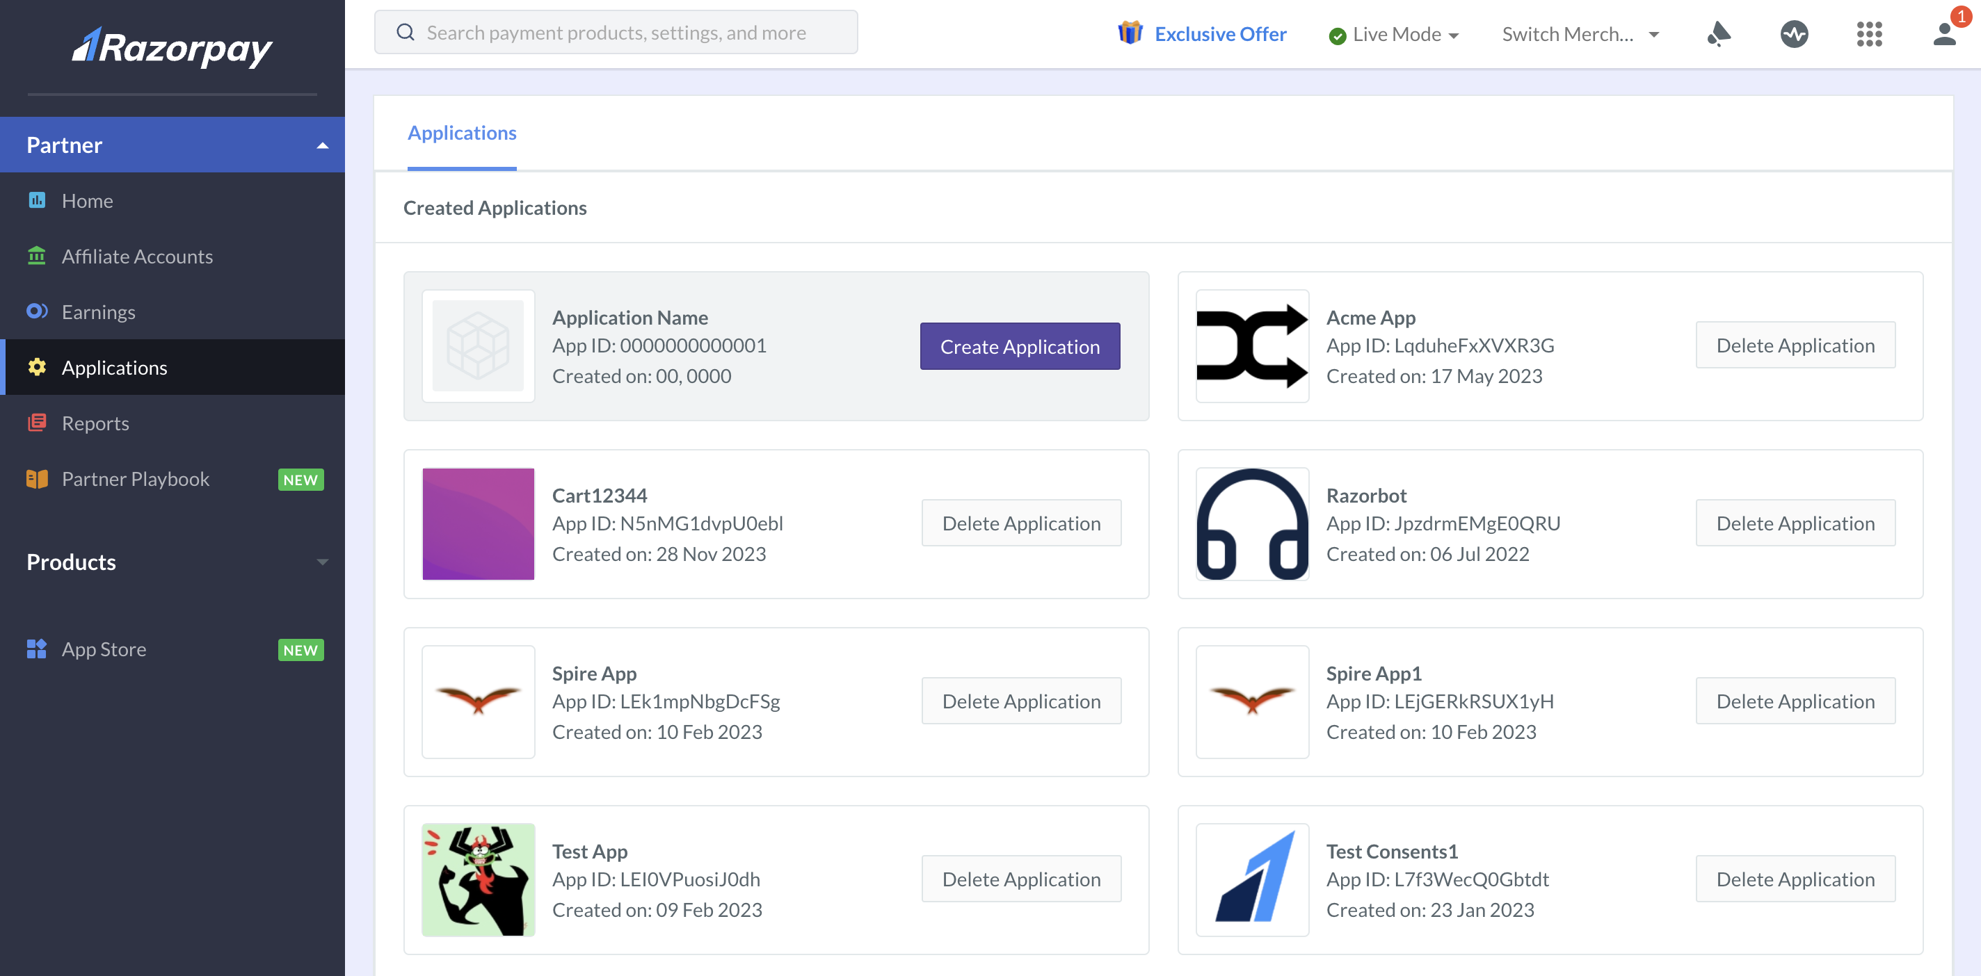The width and height of the screenshot is (1981, 976).
Task: Open the apps grid launcher icon
Action: click(1870, 34)
